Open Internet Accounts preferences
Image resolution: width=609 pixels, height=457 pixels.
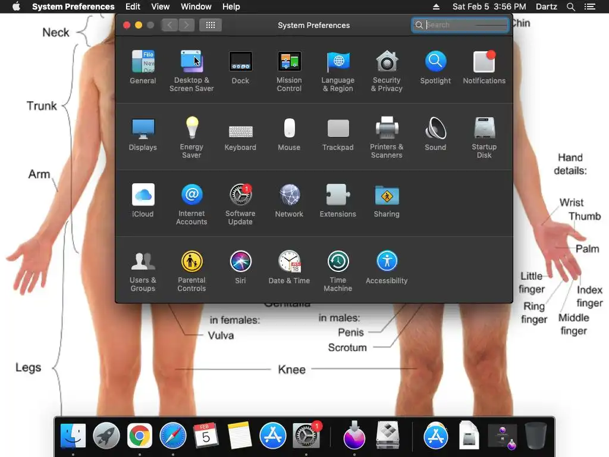(192, 205)
